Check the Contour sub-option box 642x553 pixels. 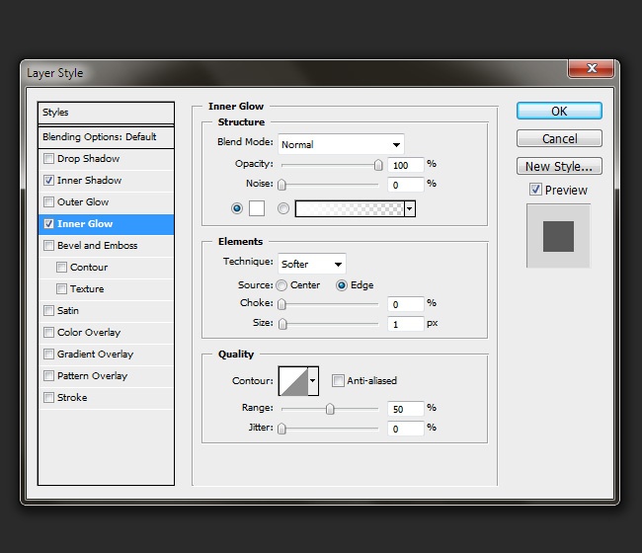pyautogui.click(x=61, y=268)
